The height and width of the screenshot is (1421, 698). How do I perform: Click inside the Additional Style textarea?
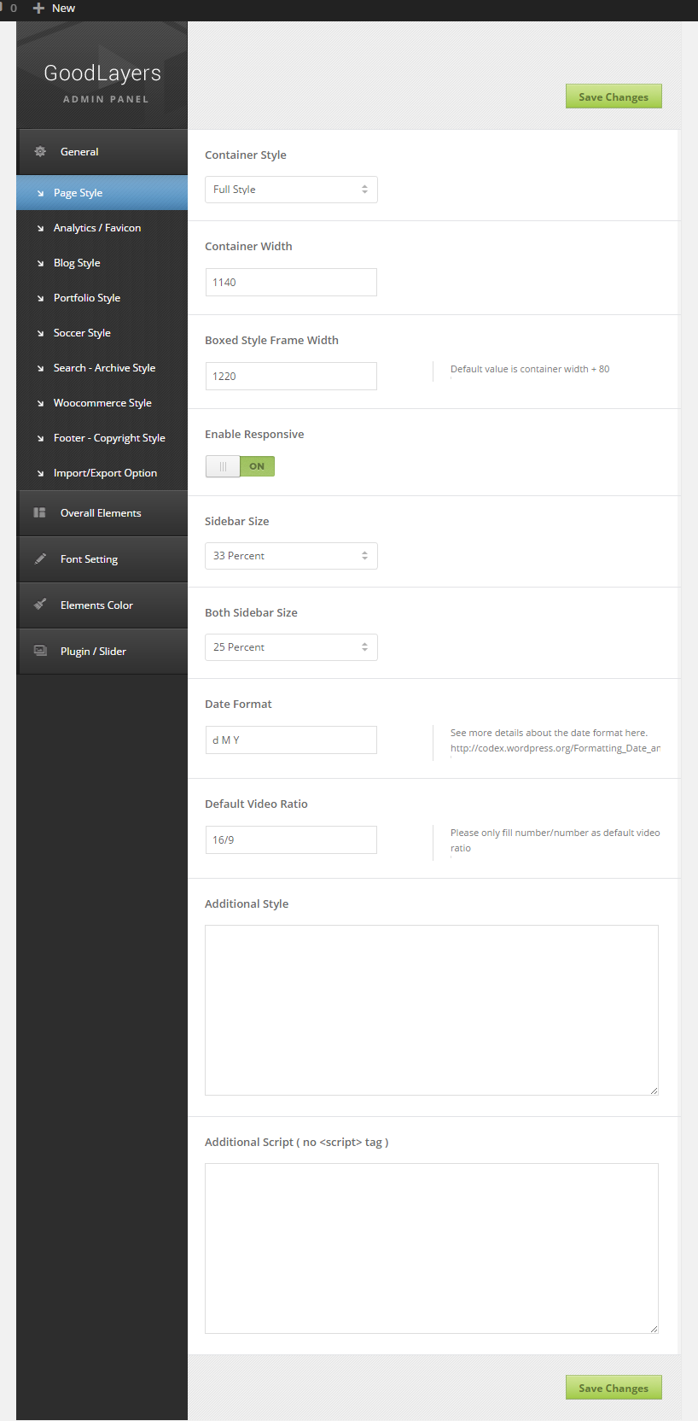pos(431,1009)
